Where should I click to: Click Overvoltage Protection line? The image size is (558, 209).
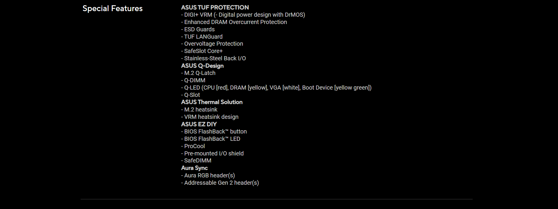[212, 44]
